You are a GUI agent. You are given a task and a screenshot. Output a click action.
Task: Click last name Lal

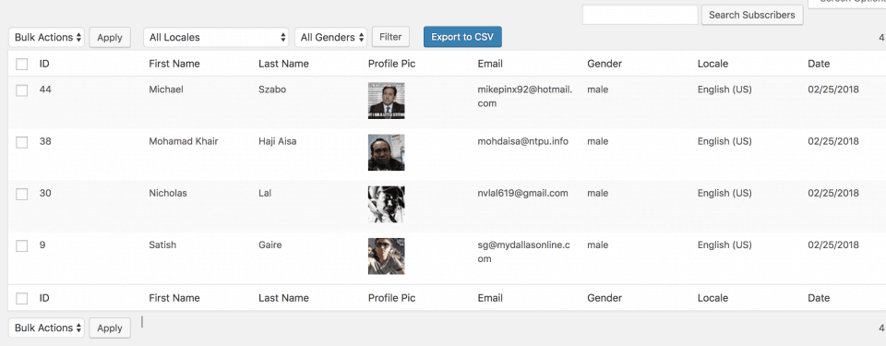265,194
